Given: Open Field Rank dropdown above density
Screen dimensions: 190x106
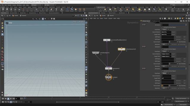Looking at the screenshot, I should pos(165,29).
